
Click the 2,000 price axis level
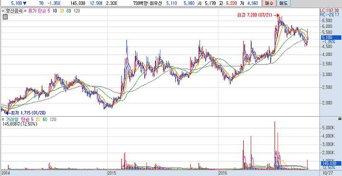327,102
